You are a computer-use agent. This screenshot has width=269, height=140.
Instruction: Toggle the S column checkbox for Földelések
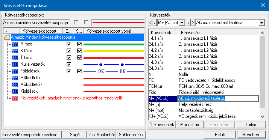pos(79,71)
